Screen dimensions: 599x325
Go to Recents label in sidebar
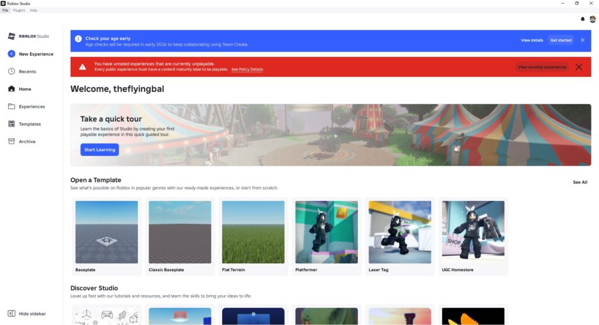[27, 71]
